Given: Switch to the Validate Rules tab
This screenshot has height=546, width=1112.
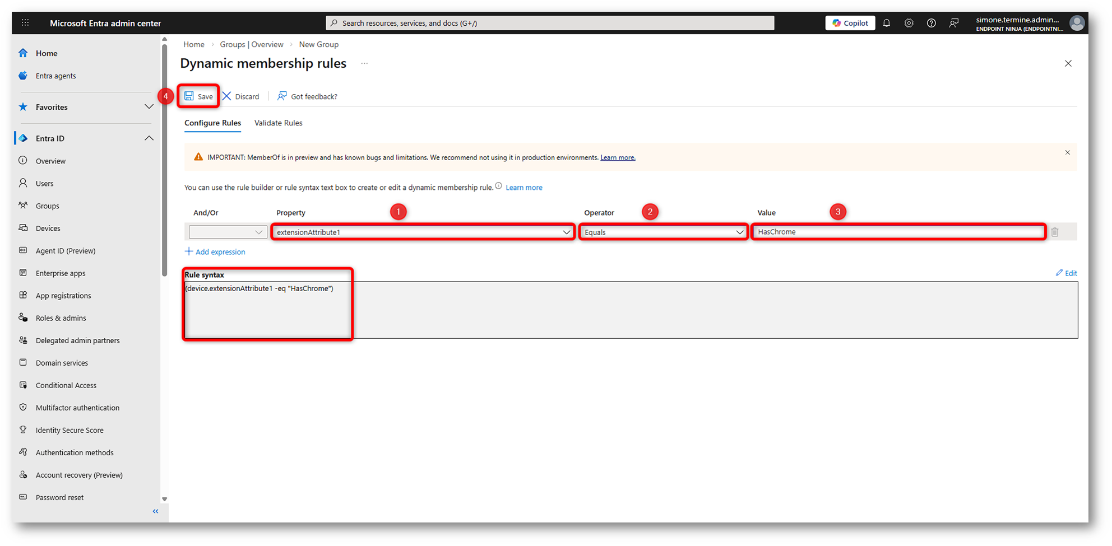Looking at the screenshot, I should (x=279, y=123).
